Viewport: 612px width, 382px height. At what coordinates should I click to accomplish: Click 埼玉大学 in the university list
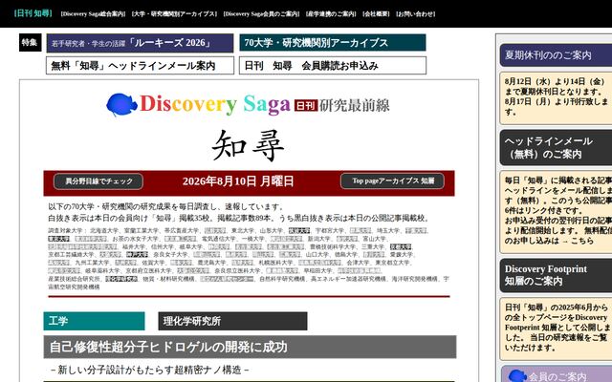(388, 231)
